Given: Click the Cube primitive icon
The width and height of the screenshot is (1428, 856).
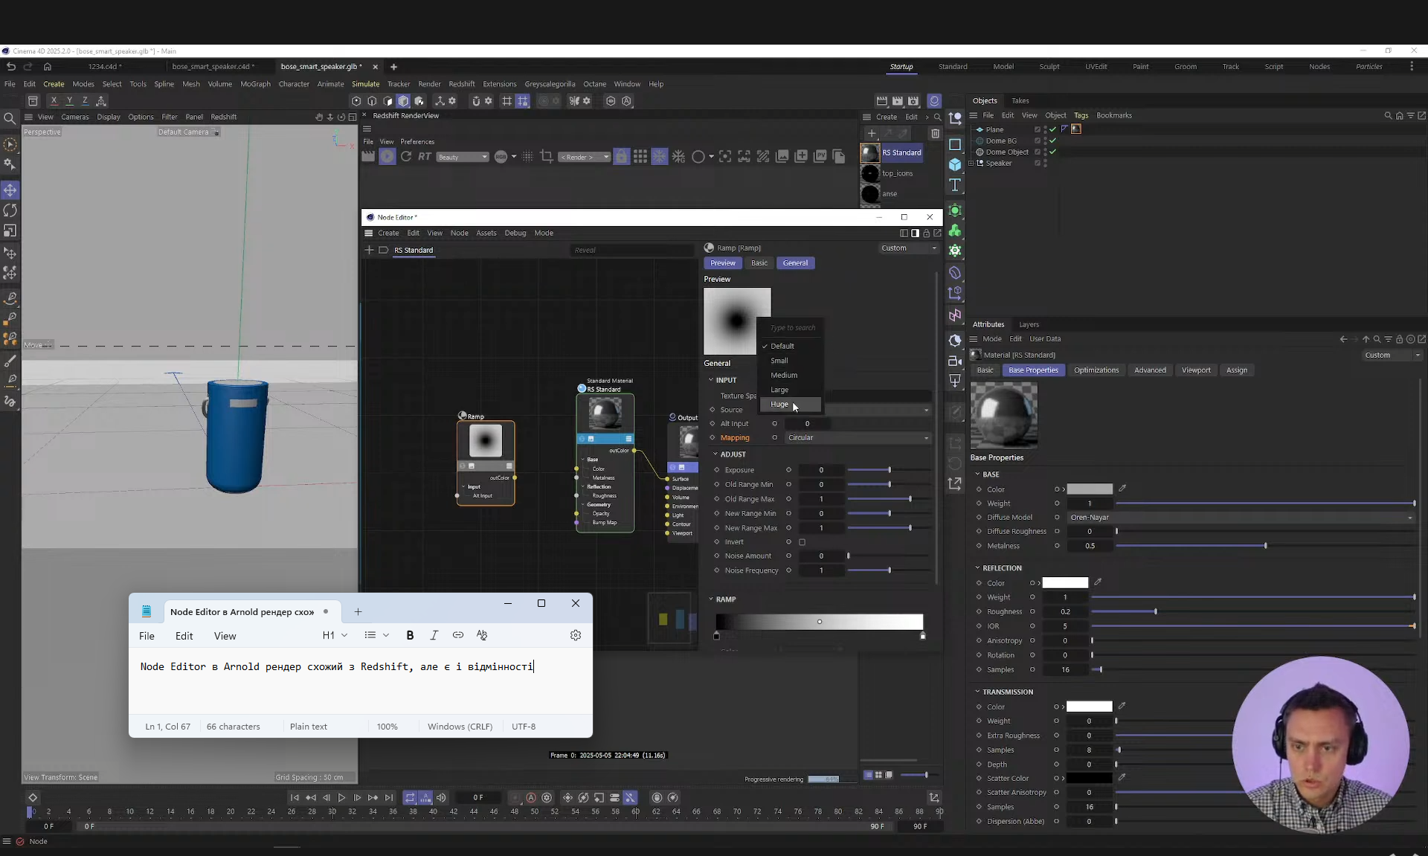Looking at the screenshot, I should tap(955, 164).
